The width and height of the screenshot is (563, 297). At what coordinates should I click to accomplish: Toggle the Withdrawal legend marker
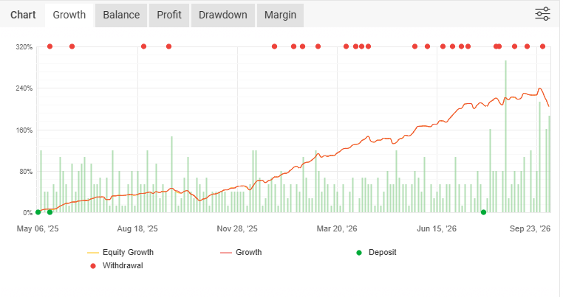tap(117, 265)
